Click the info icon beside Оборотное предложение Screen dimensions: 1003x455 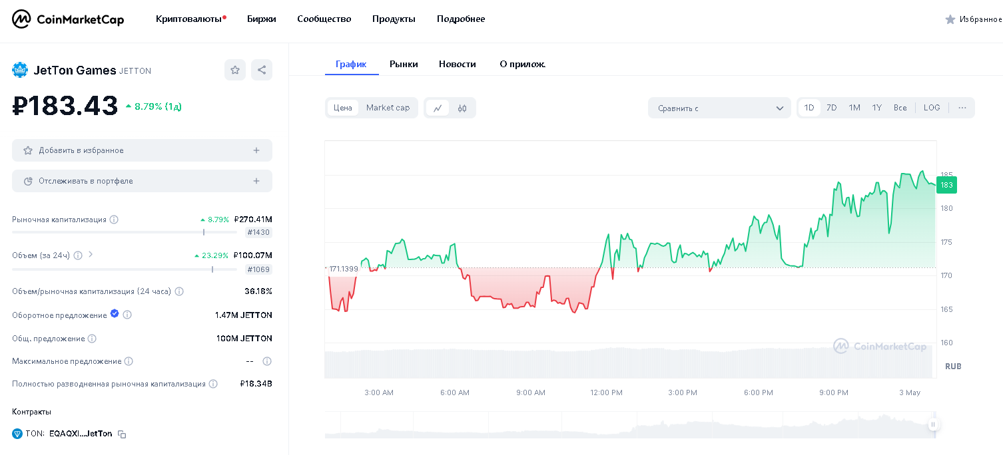click(x=127, y=315)
